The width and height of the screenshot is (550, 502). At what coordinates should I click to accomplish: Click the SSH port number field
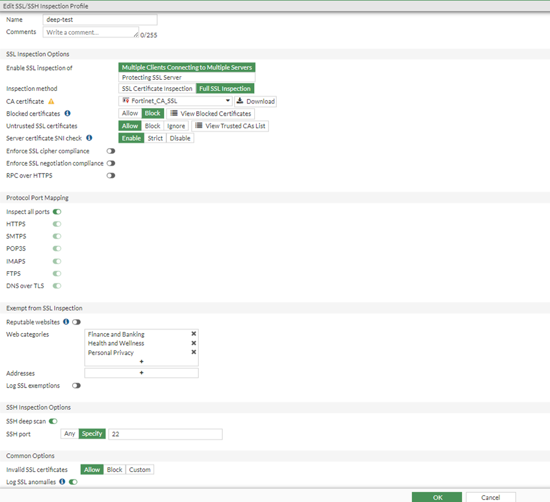coord(165,434)
